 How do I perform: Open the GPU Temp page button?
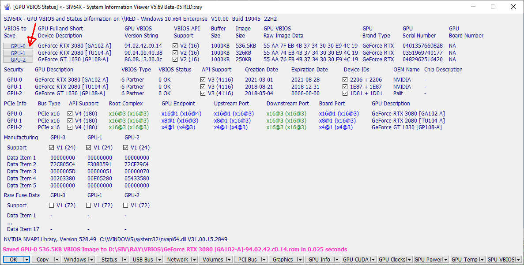(464, 259)
